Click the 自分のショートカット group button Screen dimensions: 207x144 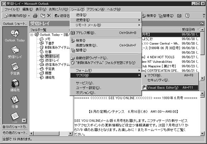click(x=15, y=127)
